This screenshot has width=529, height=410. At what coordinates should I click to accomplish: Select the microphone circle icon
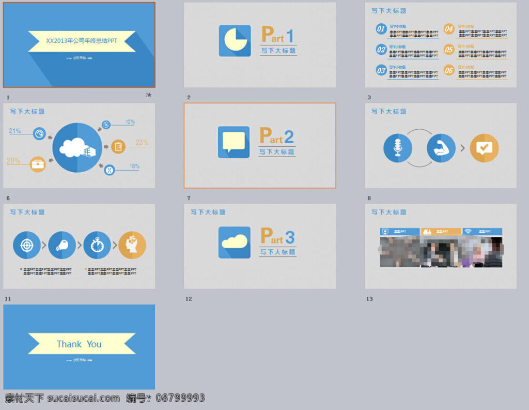point(398,147)
